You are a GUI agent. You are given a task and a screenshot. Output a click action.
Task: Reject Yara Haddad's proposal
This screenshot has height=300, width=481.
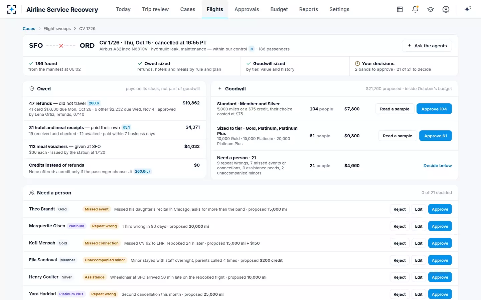coord(399,294)
